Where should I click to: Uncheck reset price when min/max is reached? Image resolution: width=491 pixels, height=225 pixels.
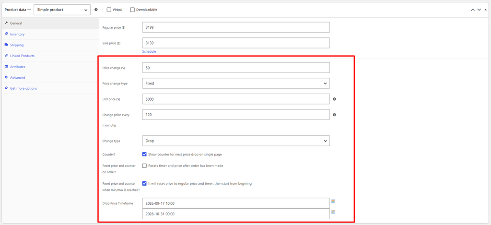(x=144, y=184)
